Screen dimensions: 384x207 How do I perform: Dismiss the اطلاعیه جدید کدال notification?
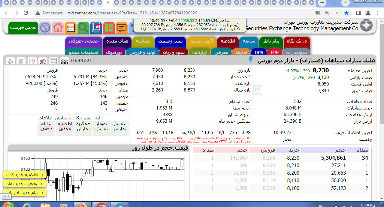42,175
